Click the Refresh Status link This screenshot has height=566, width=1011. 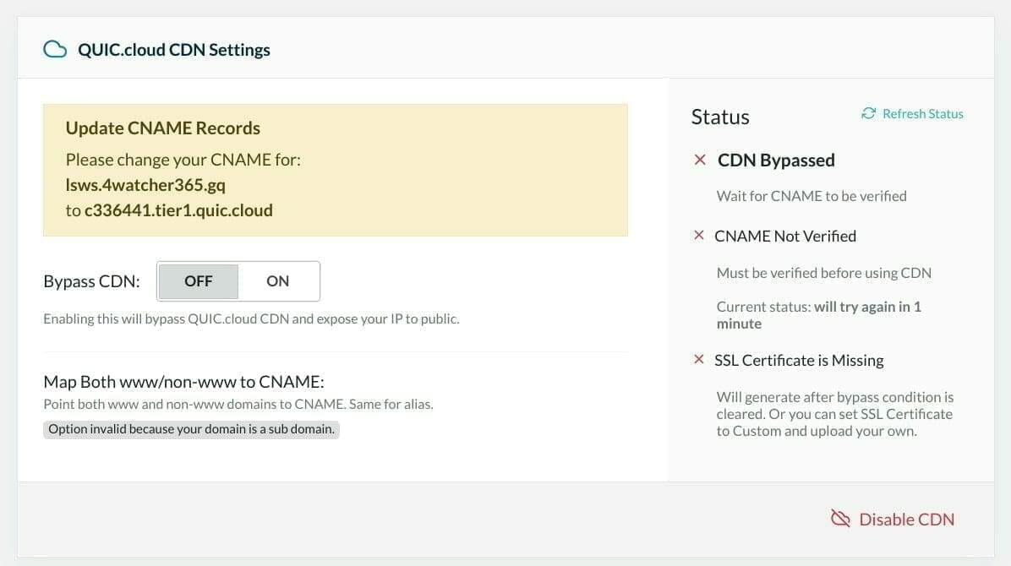pos(923,114)
